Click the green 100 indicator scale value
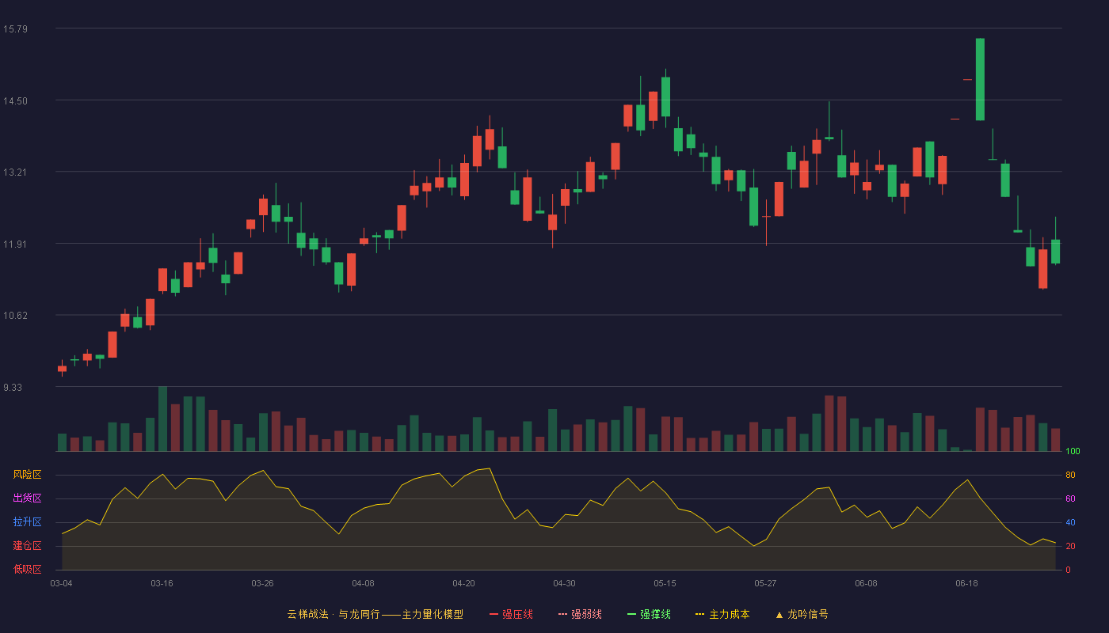1109x633 pixels. (1073, 452)
